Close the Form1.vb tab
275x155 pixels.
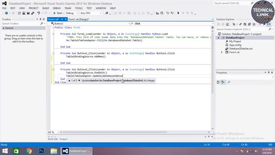tap(66, 19)
